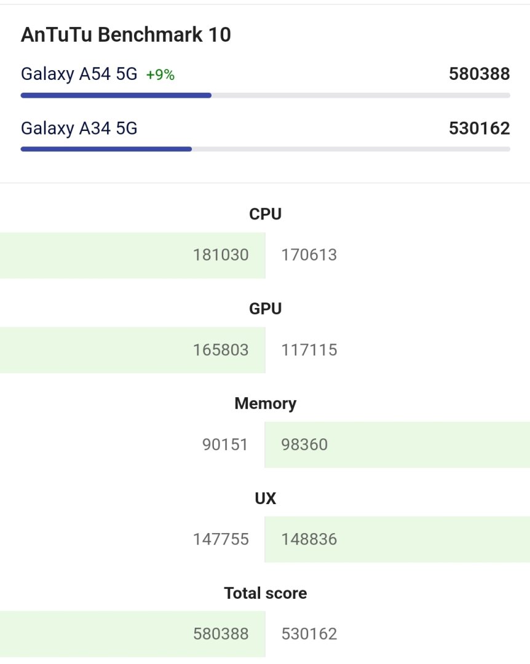Select the UX category label
Viewport: 530px width, 664px height.
[265, 498]
